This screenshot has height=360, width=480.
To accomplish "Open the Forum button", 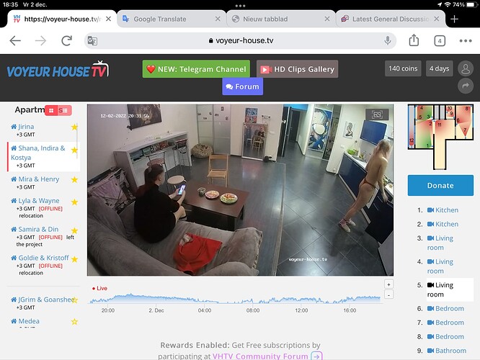I will tap(242, 86).
